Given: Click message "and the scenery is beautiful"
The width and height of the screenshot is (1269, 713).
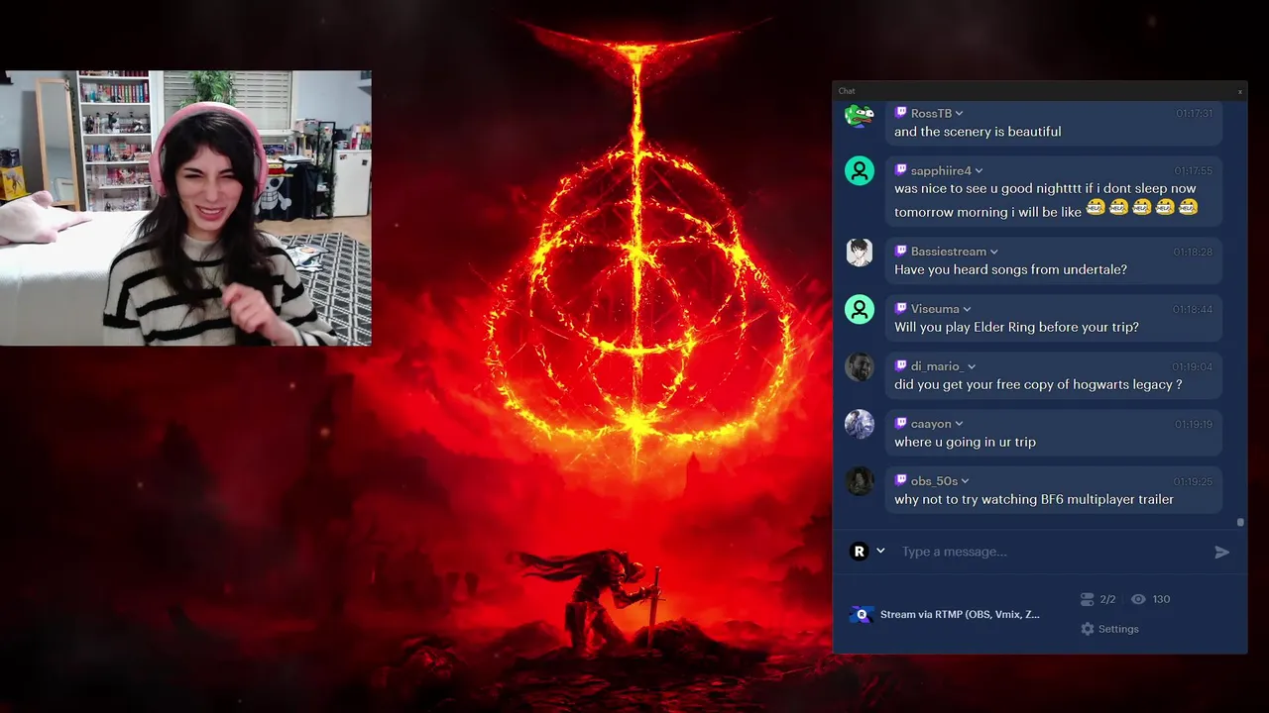Looking at the screenshot, I should point(978,132).
